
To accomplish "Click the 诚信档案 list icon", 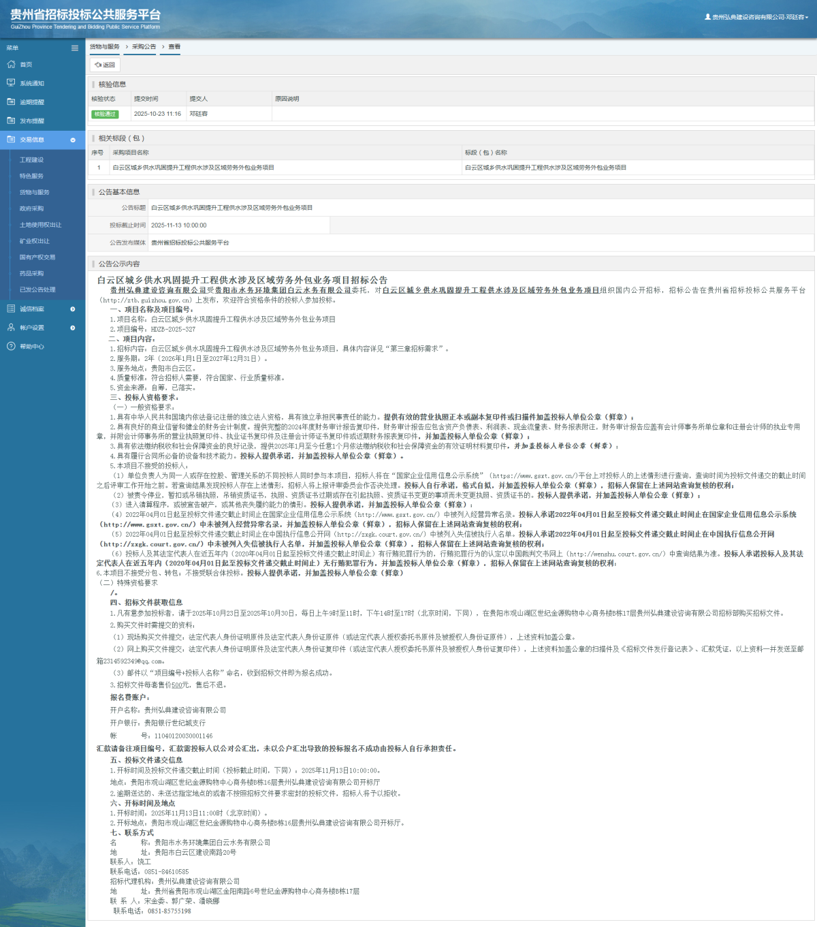I will (x=11, y=309).
